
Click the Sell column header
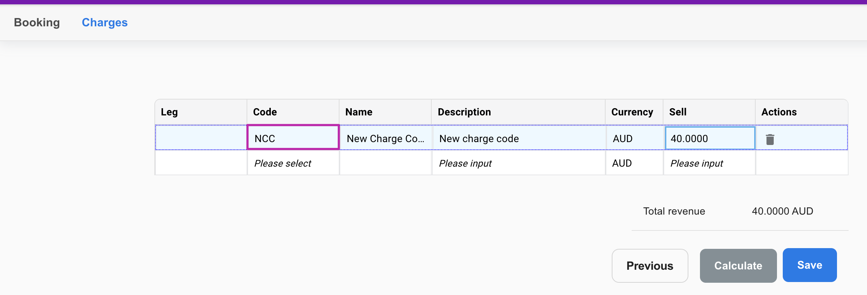(709, 112)
